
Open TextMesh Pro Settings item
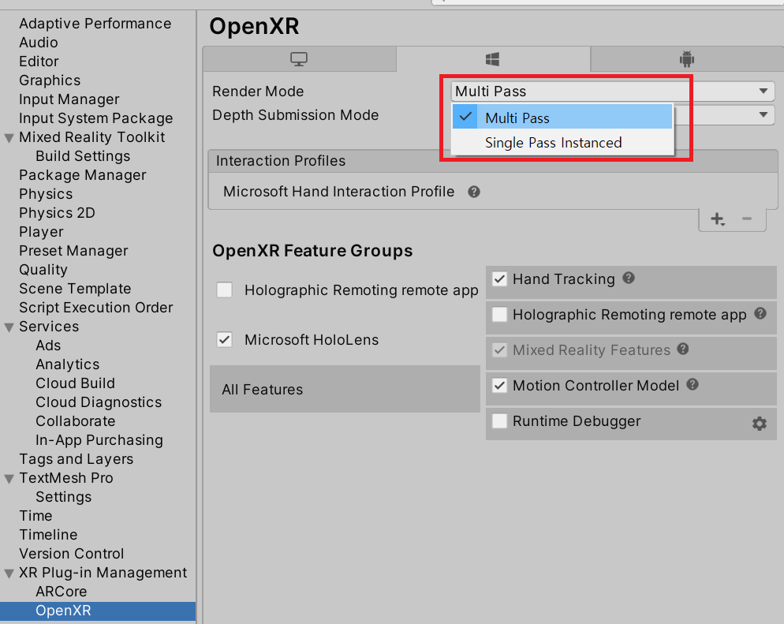click(x=64, y=497)
